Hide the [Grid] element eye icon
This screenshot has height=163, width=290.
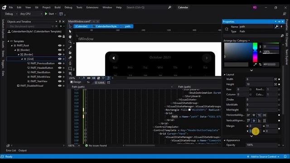[x=59, y=59]
